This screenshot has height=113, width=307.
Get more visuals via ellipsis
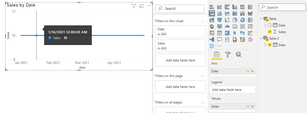pos(220,46)
